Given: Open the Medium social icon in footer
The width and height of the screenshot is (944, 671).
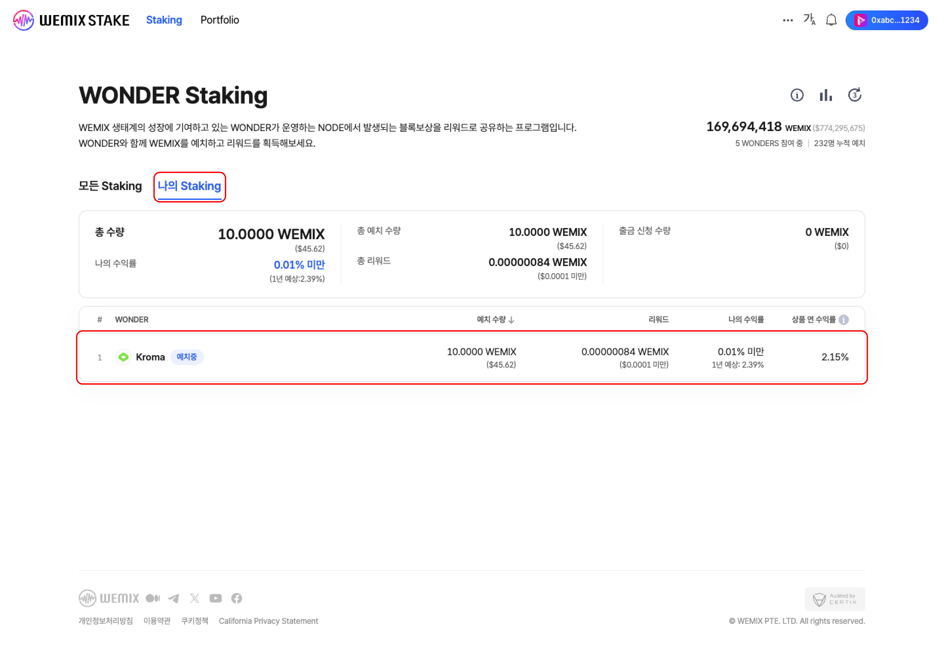Looking at the screenshot, I should (152, 598).
